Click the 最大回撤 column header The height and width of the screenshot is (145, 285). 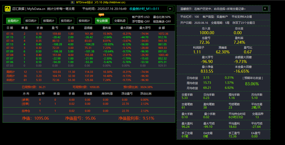(126, 28)
